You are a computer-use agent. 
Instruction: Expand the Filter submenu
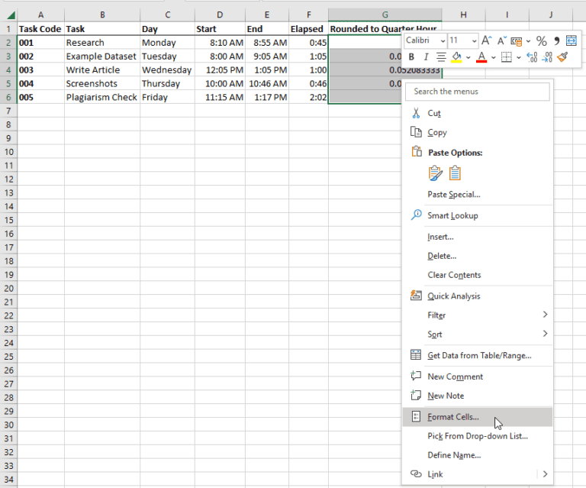pos(477,315)
